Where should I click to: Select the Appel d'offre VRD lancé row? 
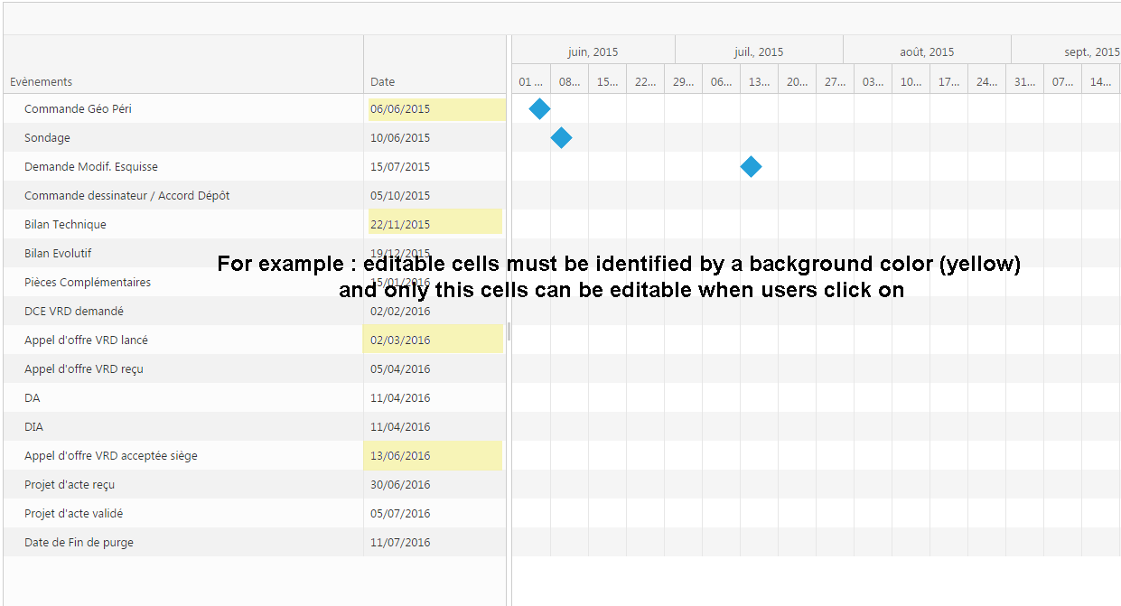[x=86, y=340]
